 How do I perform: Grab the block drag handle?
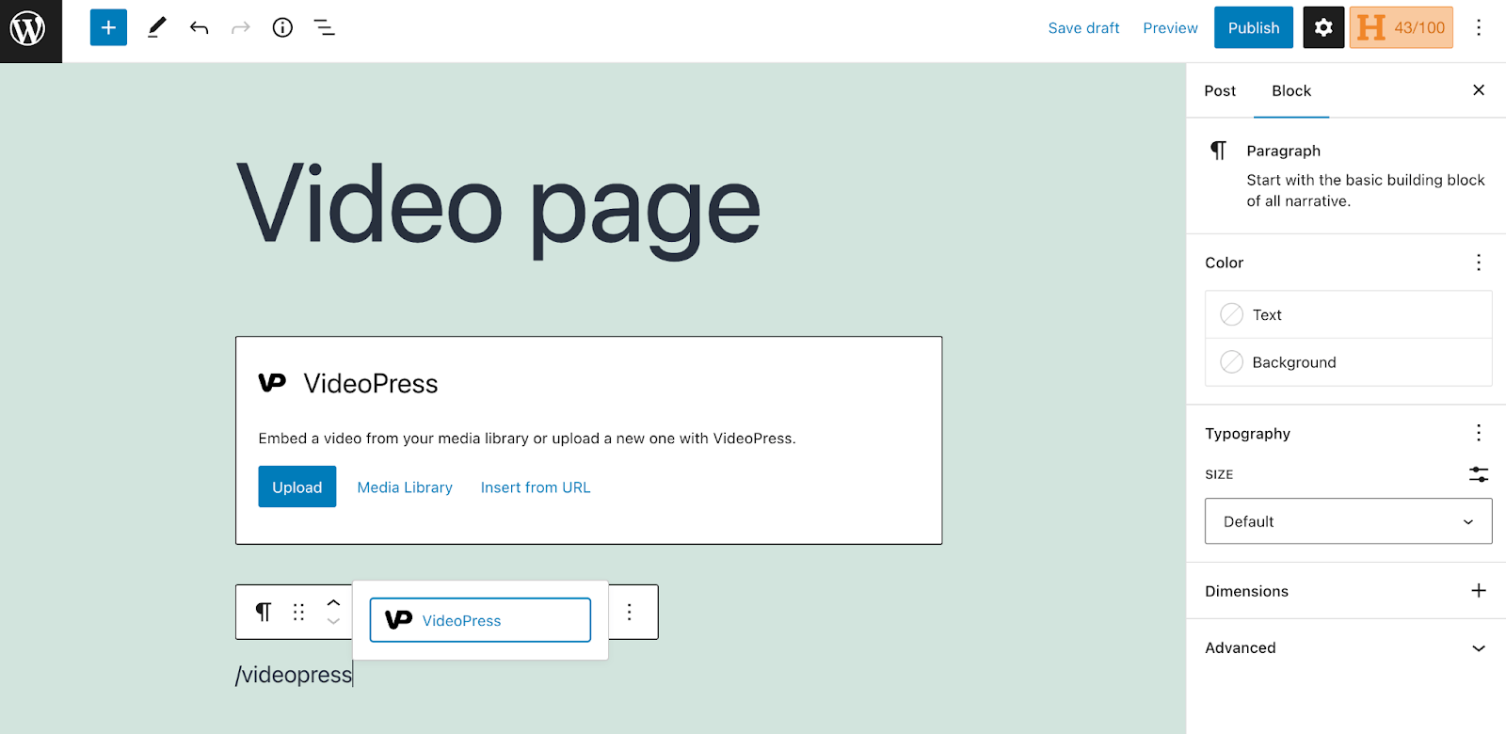tap(298, 613)
